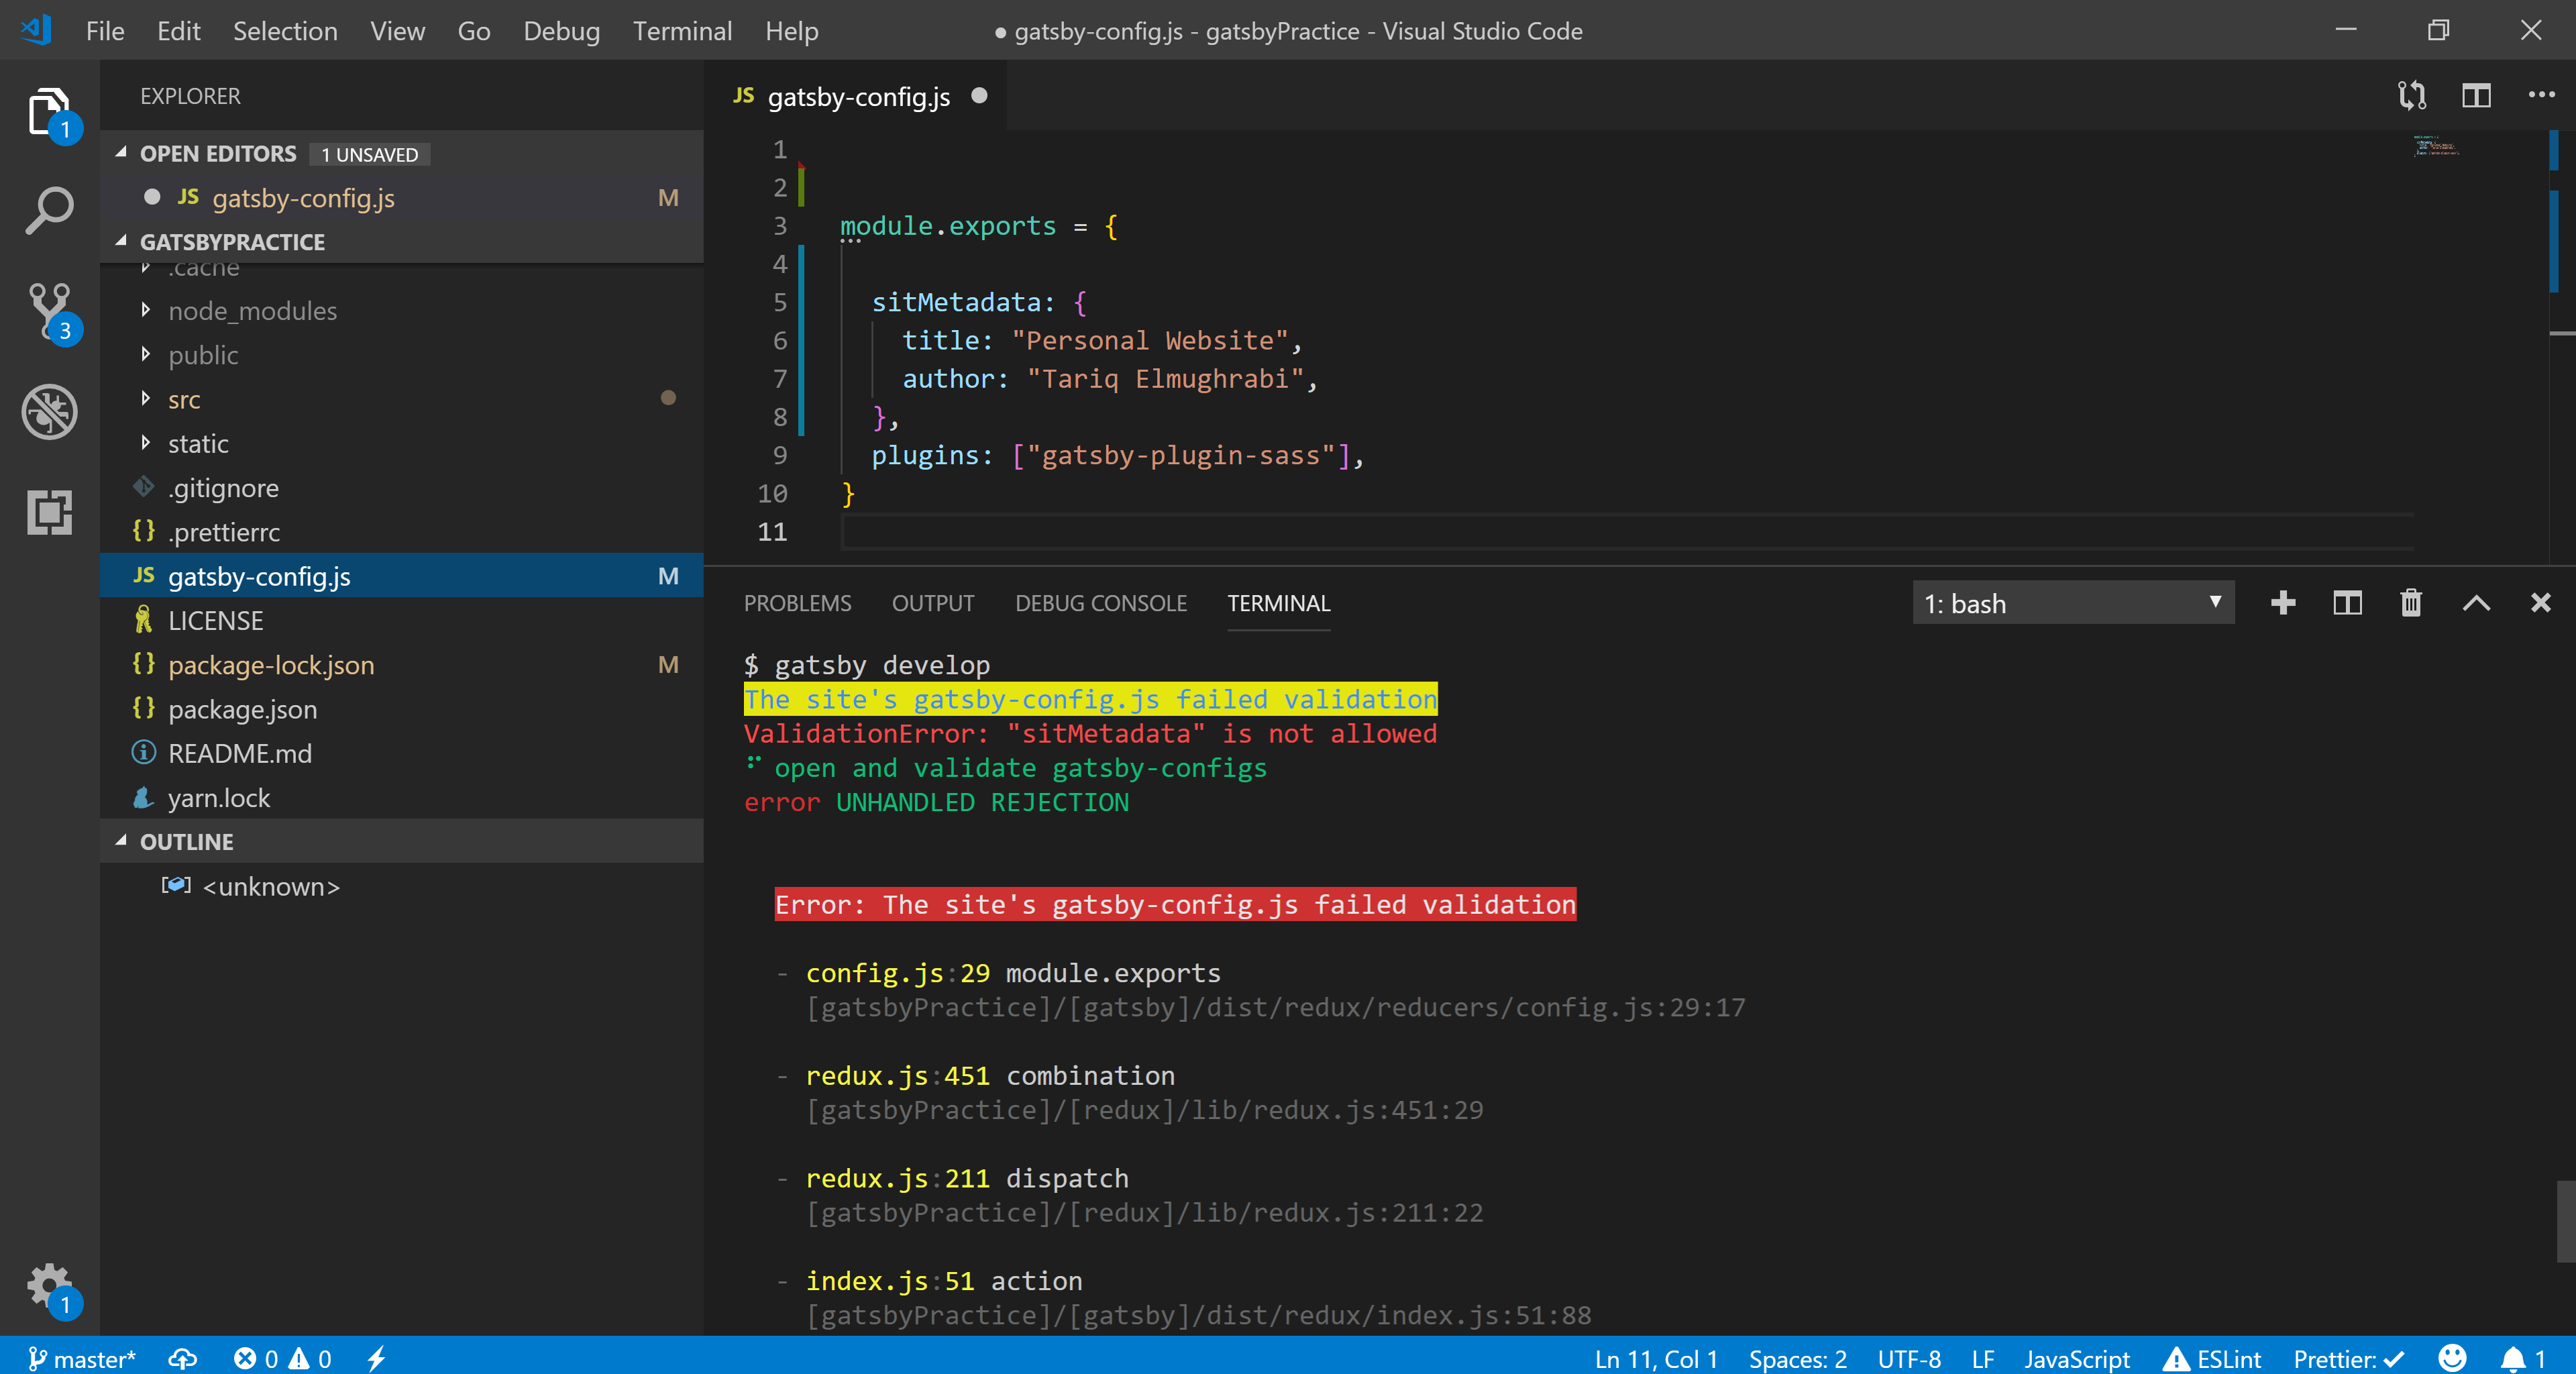The width and height of the screenshot is (2576, 1374).
Task: Kill terminal with the trash icon
Action: tap(2411, 603)
